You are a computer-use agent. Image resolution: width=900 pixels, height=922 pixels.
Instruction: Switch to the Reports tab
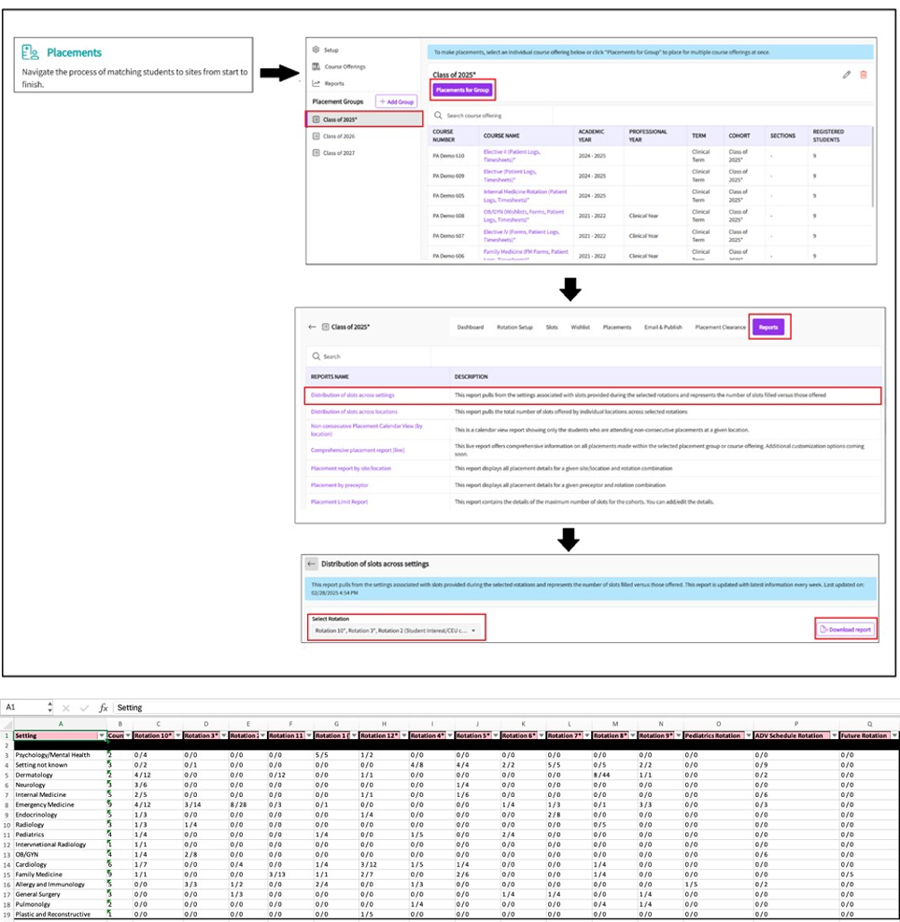[x=768, y=328]
